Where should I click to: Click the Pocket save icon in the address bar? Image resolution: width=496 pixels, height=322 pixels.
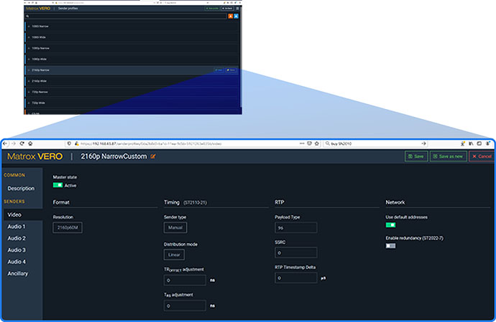pyautogui.click(x=309, y=143)
